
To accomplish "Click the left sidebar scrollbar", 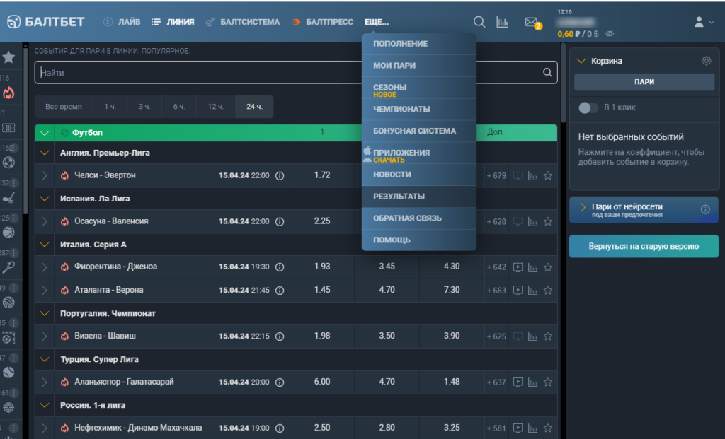I will pyautogui.click(x=25, y=129).
